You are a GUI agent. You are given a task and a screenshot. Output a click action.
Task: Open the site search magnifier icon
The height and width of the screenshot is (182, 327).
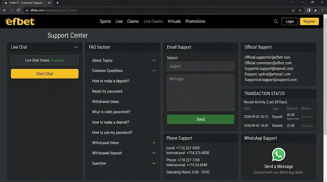click(x=276, y=21)
